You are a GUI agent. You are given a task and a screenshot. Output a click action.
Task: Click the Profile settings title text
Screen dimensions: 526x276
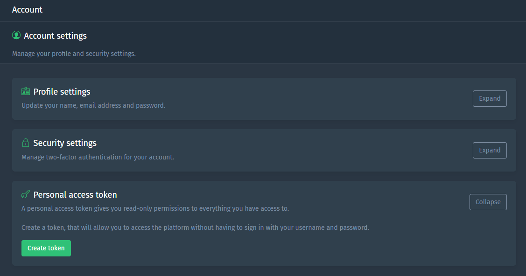coord(61,91)
